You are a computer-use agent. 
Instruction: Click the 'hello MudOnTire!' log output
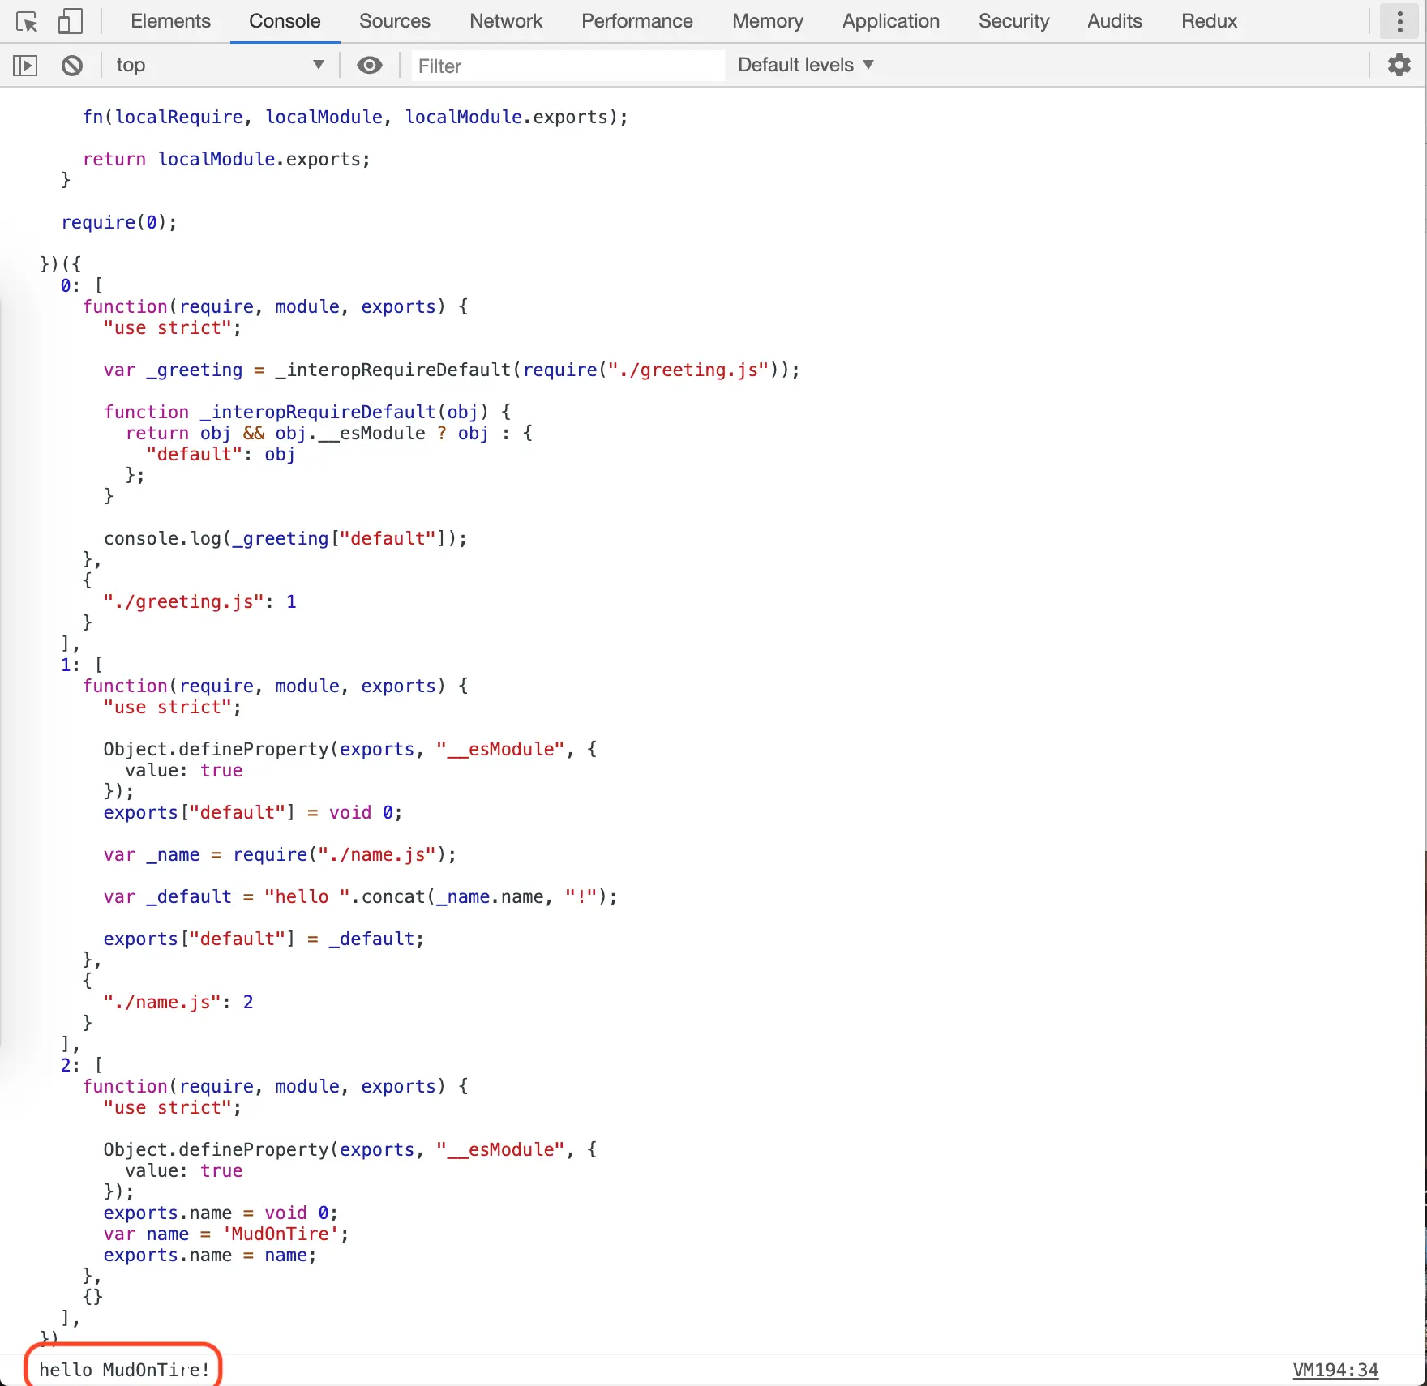pos(124,1371)
